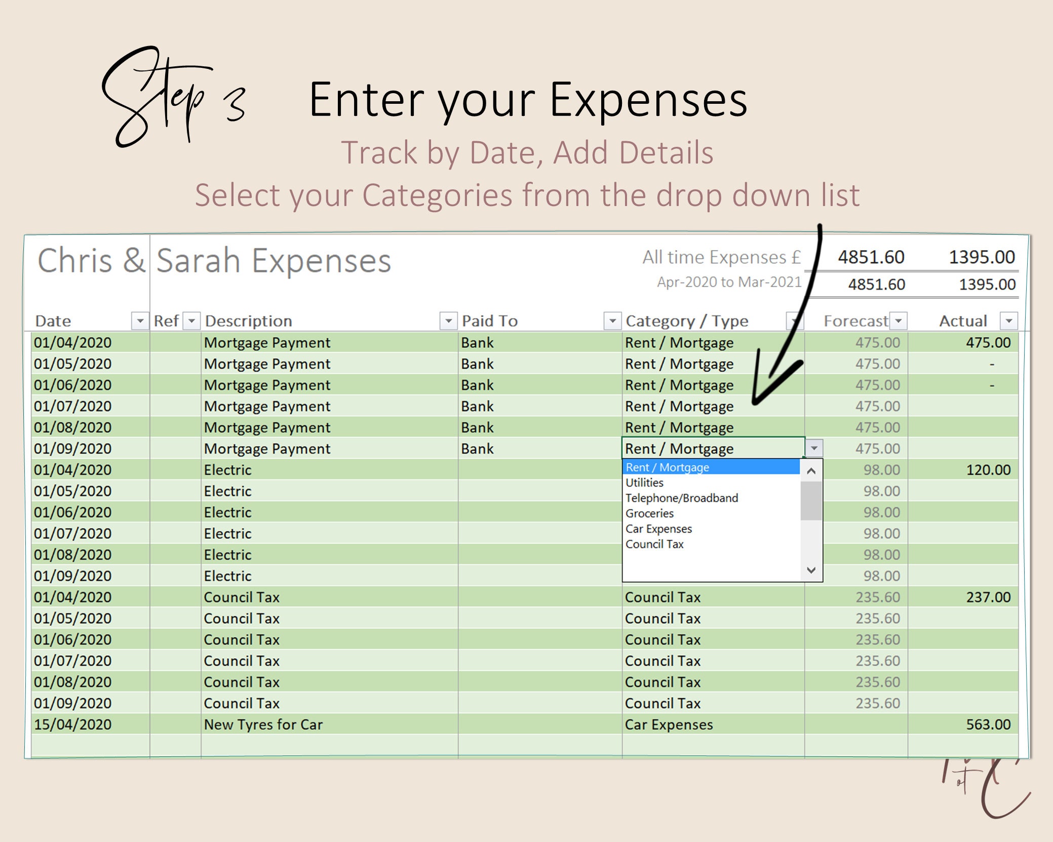
Task: Select the New Tyres for Car description cell
Action: pos(263,724)
